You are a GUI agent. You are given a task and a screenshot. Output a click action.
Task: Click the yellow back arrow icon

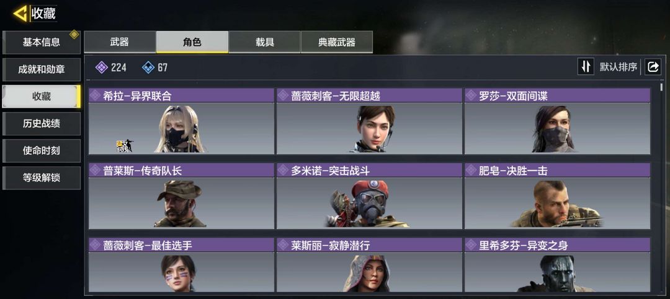coord(20,13)
